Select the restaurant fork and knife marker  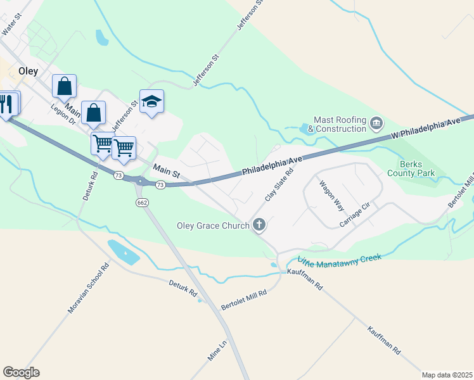[6, 105]
